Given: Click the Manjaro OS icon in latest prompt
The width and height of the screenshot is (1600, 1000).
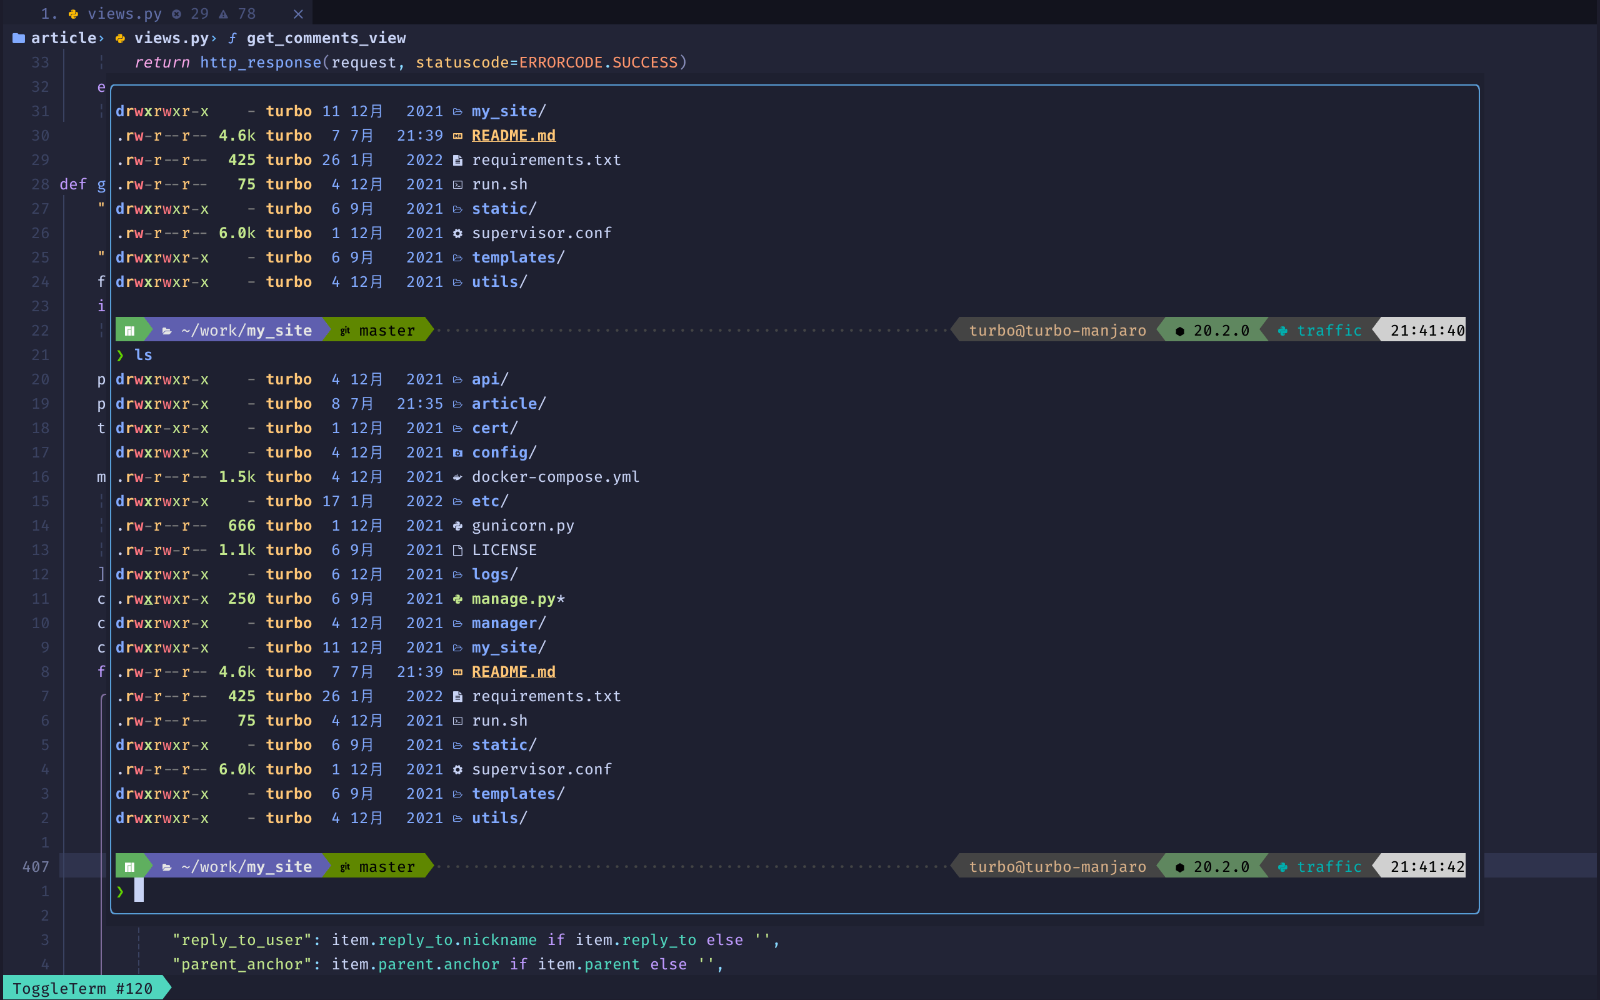Looking at the screenshot, I should 129,866.
